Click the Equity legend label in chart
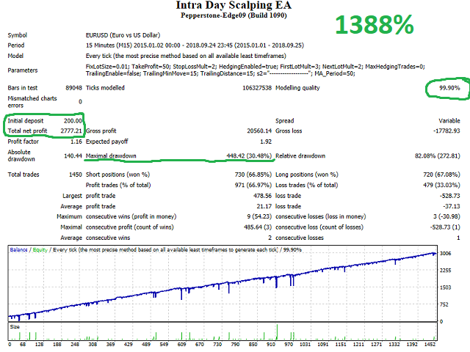The image size is (470, 352). coord(40,249)
